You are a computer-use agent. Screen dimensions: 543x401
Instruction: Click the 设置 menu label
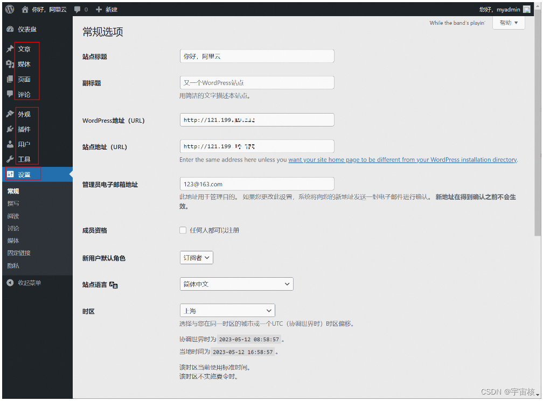pyautogui.click(x=24, y=174)
